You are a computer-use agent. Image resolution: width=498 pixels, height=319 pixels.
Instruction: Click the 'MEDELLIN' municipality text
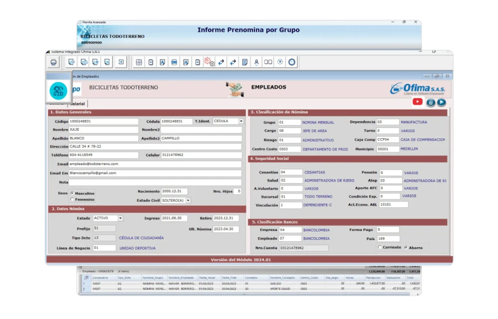[409, 149]
